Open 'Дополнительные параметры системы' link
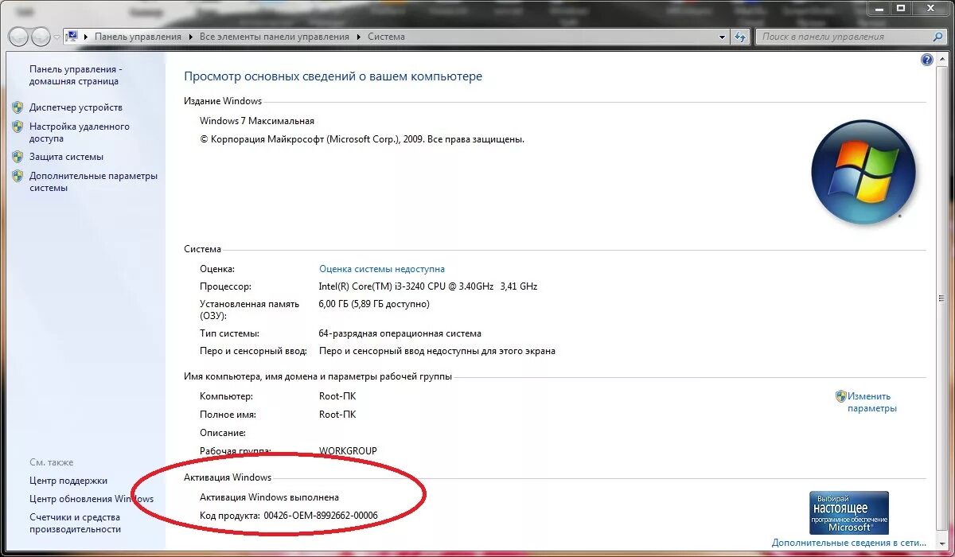955x557 pixels. pyautogui.click(x=93, y=181)
